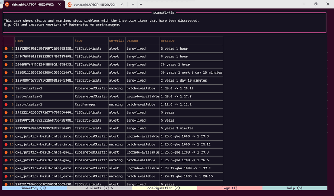Close the first terminal tab

59,5
